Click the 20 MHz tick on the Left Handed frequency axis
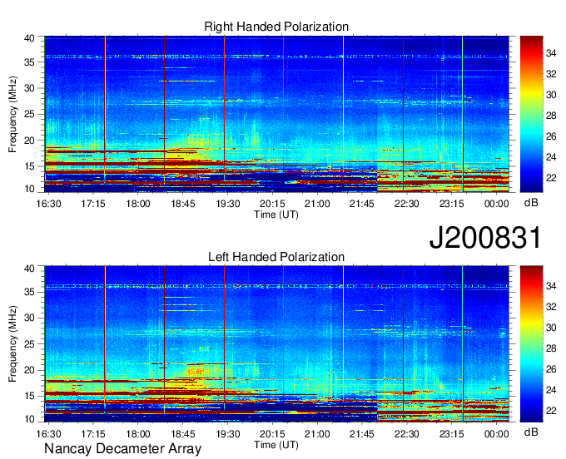The width and height of the screenshot is (566, 459). pos(29,370)
